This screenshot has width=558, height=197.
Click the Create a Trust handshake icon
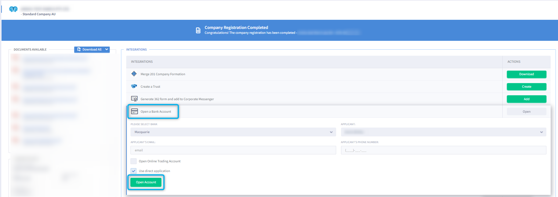pyautogui.click(x=134, y=86)
